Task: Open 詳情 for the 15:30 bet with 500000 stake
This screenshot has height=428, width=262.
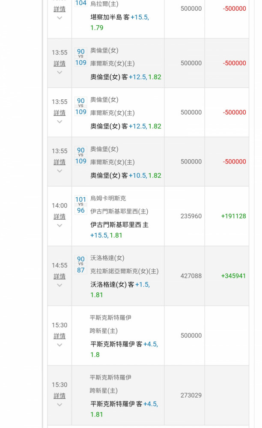Action: 60,336
